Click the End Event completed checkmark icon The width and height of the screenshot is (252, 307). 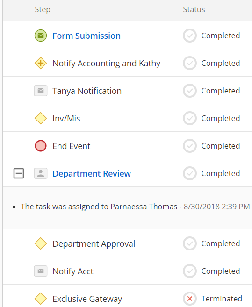click(190, 146)
